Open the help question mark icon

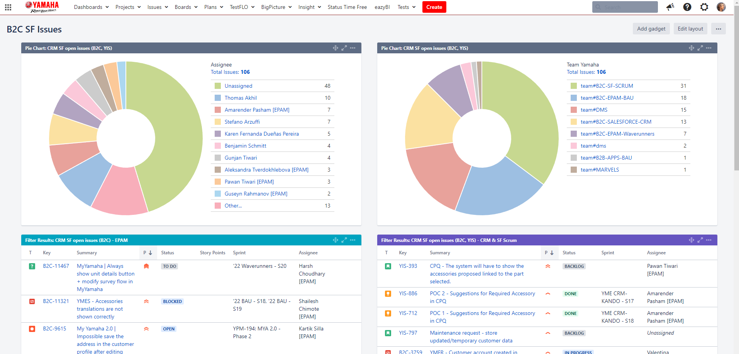click(x=687, y=7)
